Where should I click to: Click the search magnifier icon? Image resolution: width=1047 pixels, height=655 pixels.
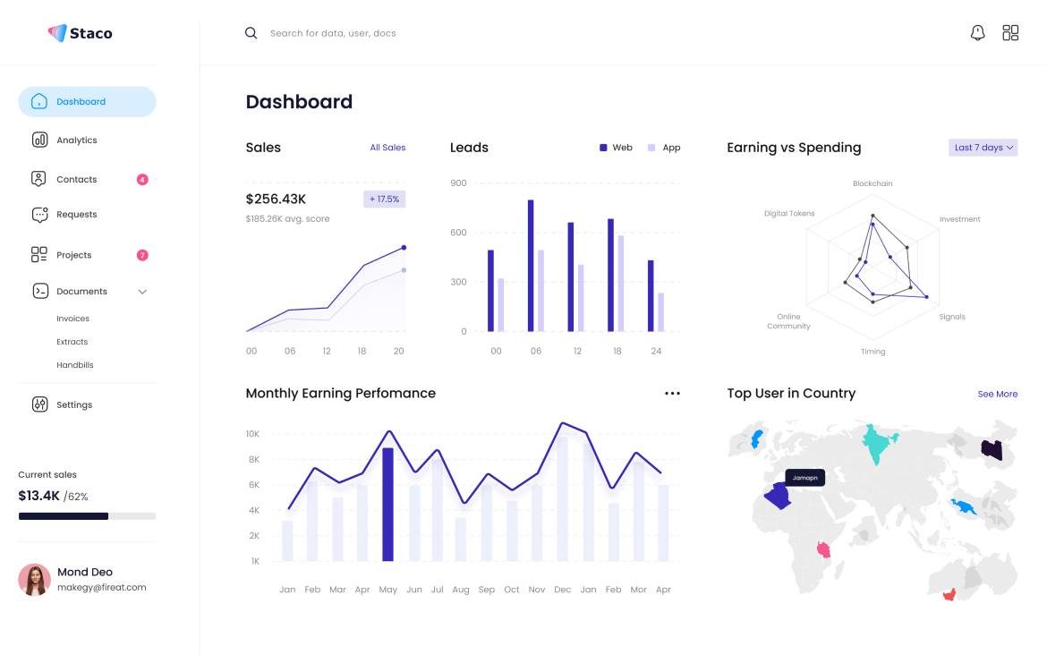coord(251,33)
